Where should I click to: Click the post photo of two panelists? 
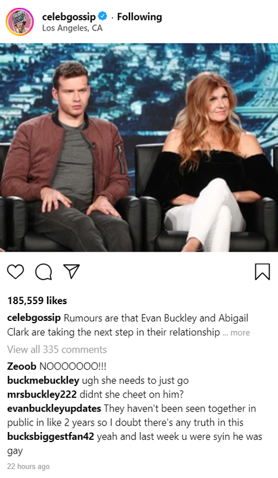click(x=139, y=147)
